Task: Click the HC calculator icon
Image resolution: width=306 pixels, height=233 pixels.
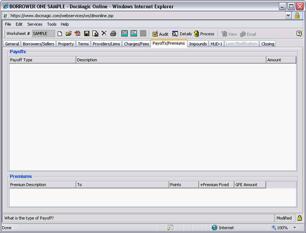Action: pyautogui.click(x=134, y=34)
